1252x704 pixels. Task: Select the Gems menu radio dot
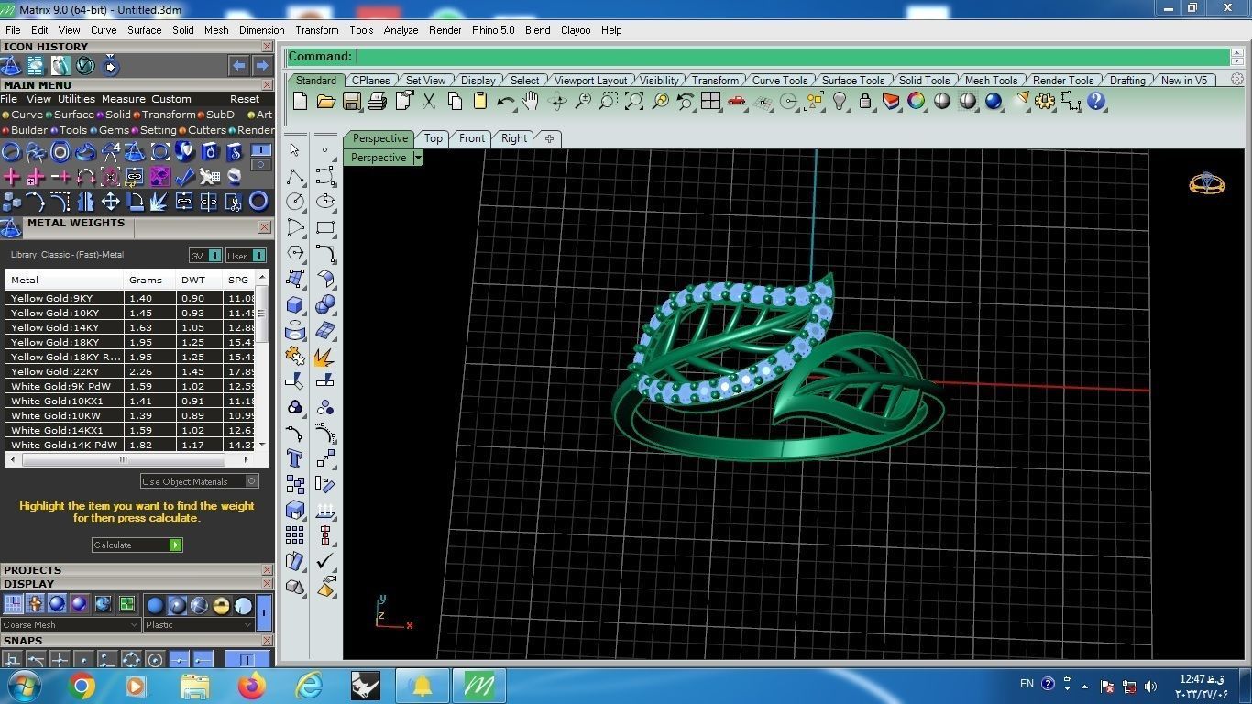click(94, 130)
